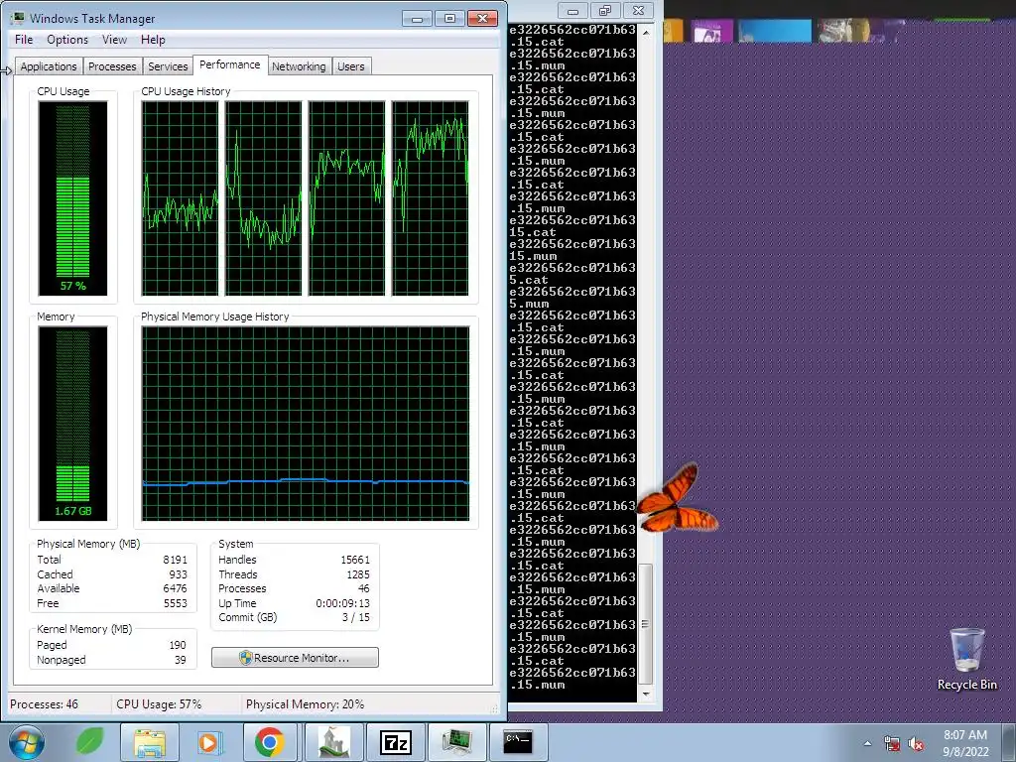Viewport: 1016px width, 762px height.
Task: Click the Threads value 1285
Action: [x=357, y=574]
